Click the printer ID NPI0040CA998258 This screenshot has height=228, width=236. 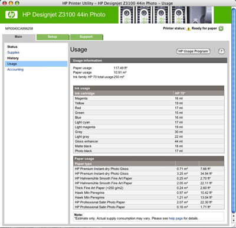click(19, 28)
